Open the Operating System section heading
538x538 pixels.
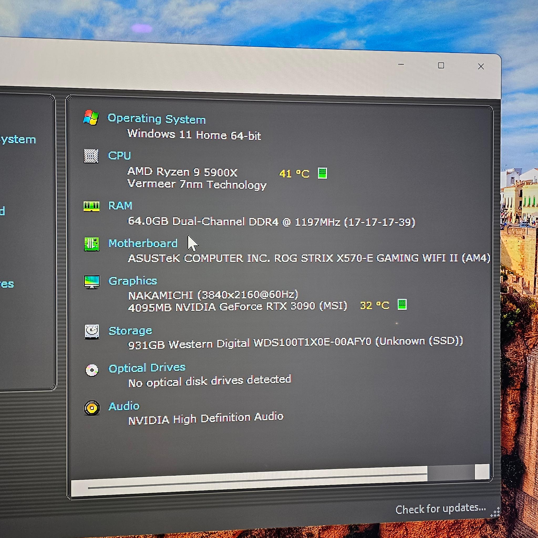point(157,119)
